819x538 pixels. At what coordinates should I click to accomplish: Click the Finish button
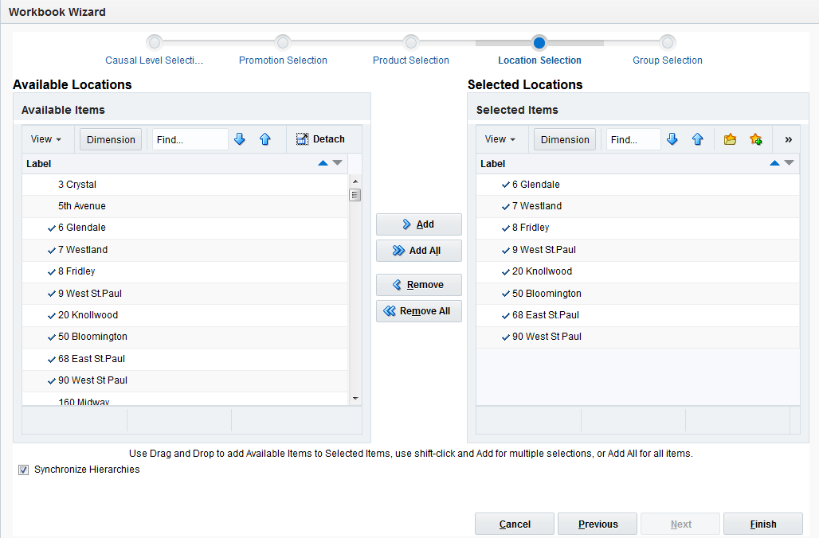(763, 524)
